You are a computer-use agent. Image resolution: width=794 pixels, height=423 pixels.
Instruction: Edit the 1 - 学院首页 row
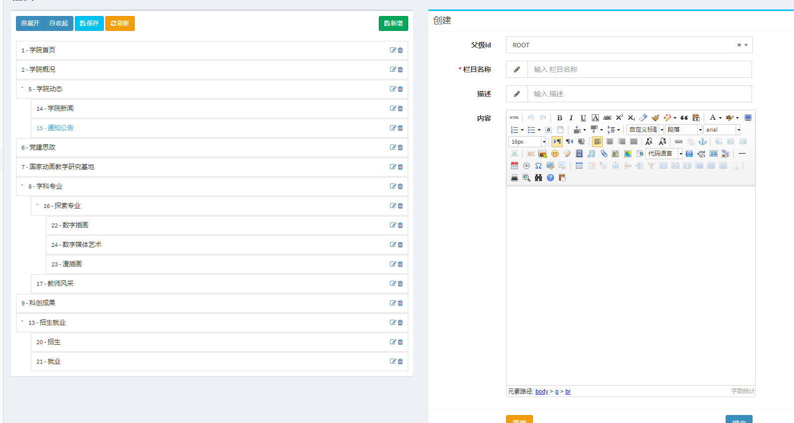pos(393,50)
